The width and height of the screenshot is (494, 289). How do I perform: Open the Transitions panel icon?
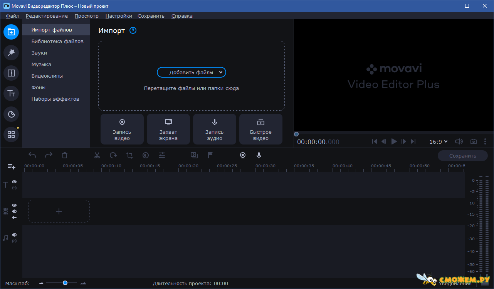11,73
